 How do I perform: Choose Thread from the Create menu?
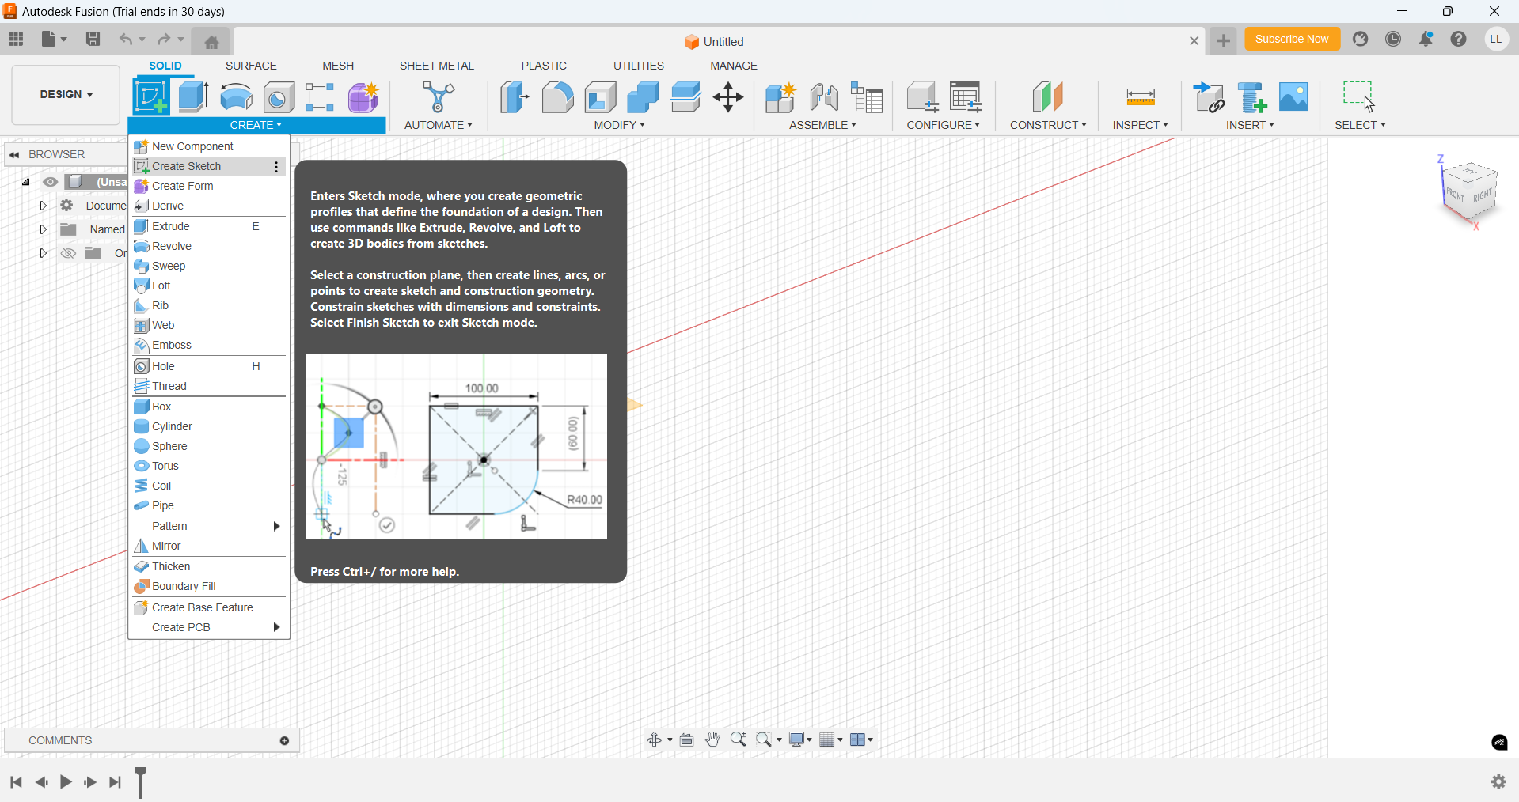coord(209,386)
